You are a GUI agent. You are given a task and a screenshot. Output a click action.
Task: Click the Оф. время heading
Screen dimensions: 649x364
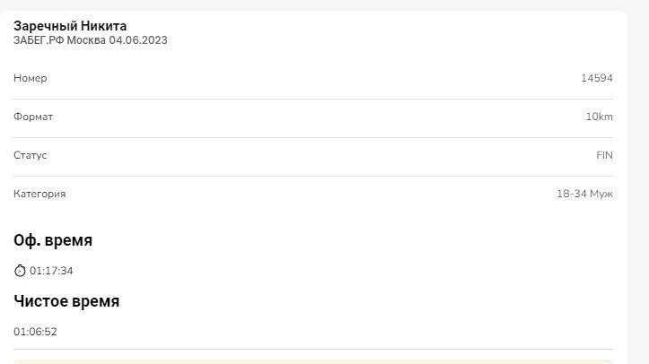pyautogui.click(x=53, y=240)
